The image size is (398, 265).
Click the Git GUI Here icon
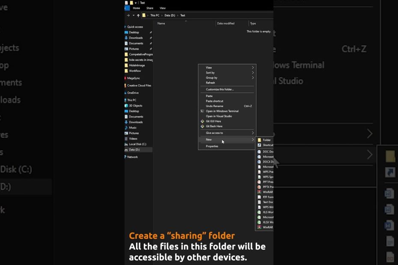[202, 121]
